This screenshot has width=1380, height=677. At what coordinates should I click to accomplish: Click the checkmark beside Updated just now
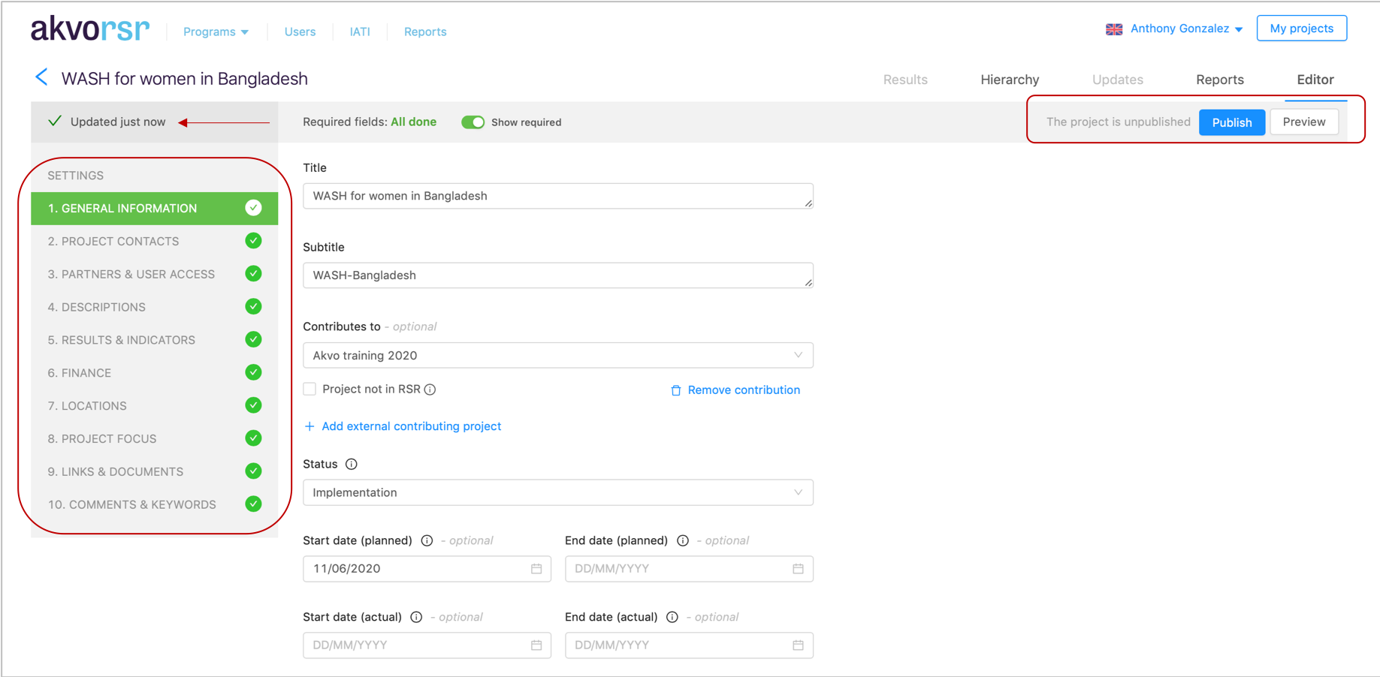point(55,121)
